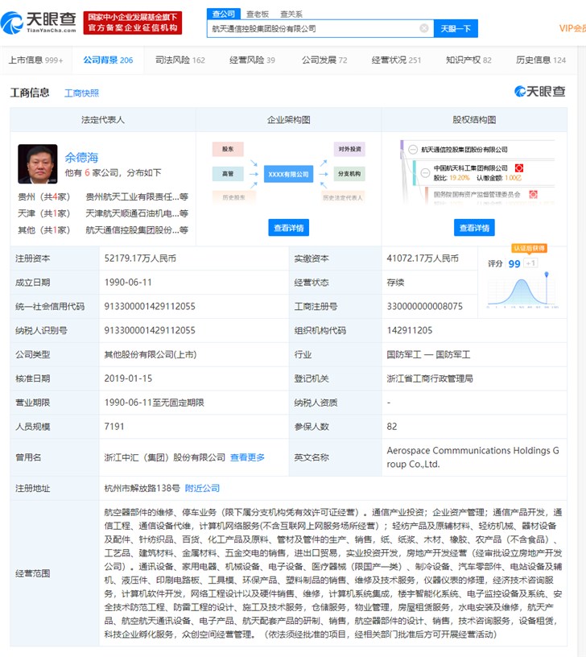Open the VIP会员 link
Image resolution: width=586 pixels, height=657 pixels.
point(572,28)
